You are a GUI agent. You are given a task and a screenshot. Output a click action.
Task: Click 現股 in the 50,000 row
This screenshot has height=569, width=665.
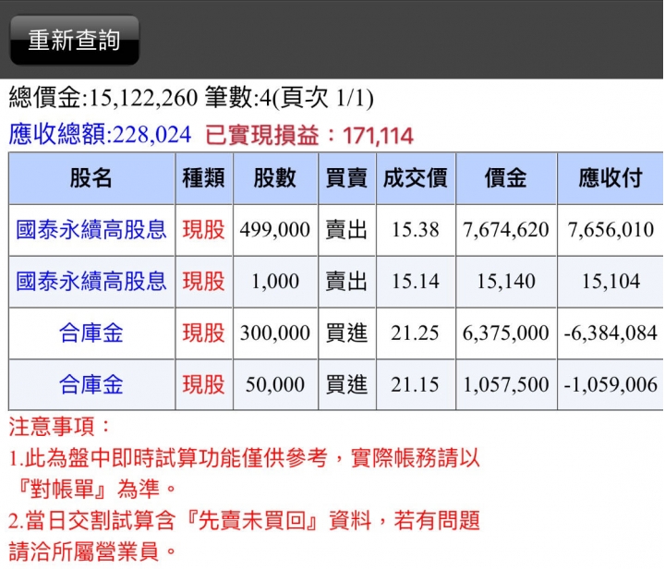tap(204, 385)
